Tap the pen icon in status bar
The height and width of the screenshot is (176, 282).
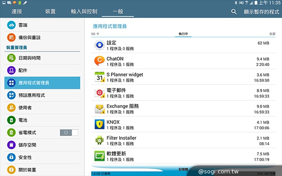(x=25, y=3)
